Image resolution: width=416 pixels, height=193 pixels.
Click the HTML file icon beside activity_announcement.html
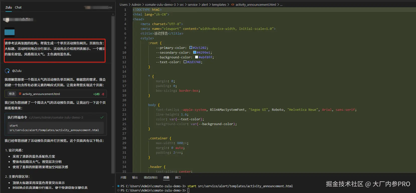click(20, 94)
